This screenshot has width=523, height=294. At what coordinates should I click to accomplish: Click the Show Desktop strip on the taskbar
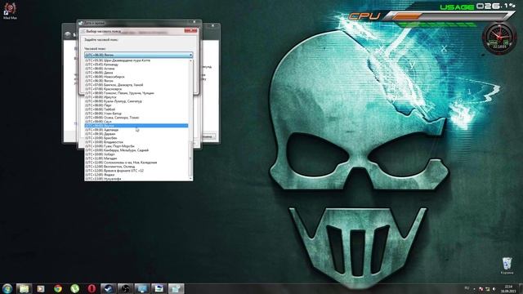point(521,288)
